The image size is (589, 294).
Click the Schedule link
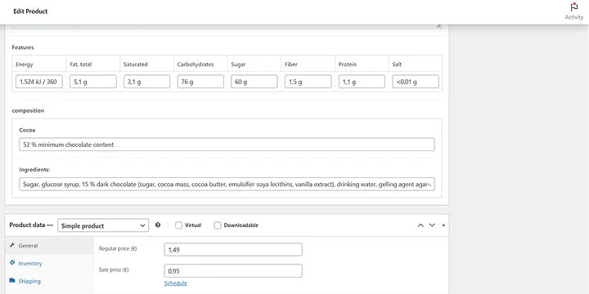pos(175,283)
